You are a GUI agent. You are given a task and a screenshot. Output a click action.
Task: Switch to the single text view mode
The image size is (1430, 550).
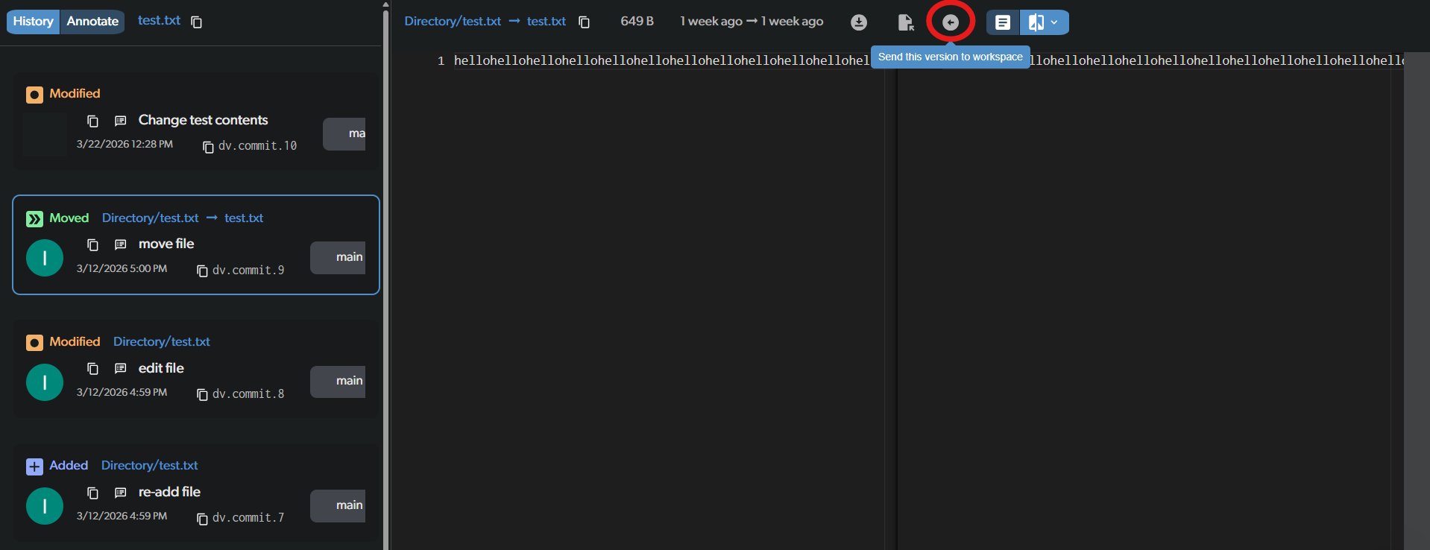click(x=1003, y=22)
